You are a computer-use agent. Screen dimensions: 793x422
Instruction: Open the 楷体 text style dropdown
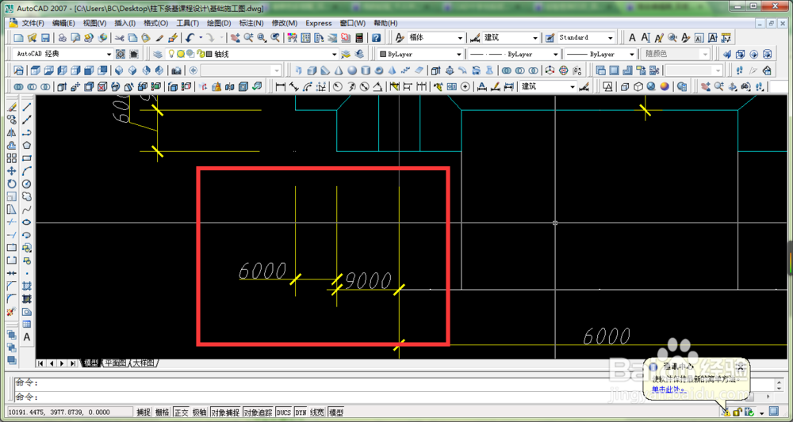(460, 38)
